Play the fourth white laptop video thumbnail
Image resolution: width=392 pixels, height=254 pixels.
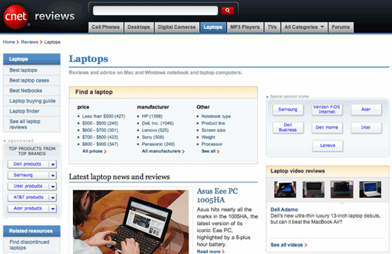tap(370, 189)
